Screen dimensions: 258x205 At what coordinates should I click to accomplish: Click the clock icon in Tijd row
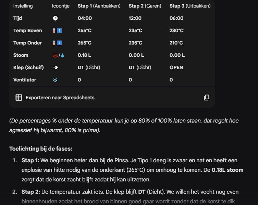coord(55,18)
